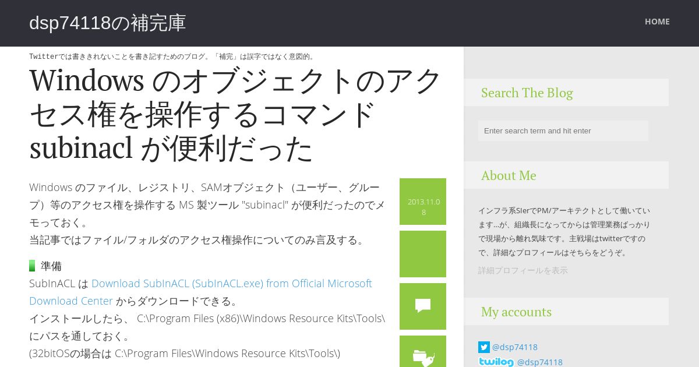Viewport: 699px width, 367px height.
Task: Open the twilog @dsp74118 account link
Action: [540, 362]
